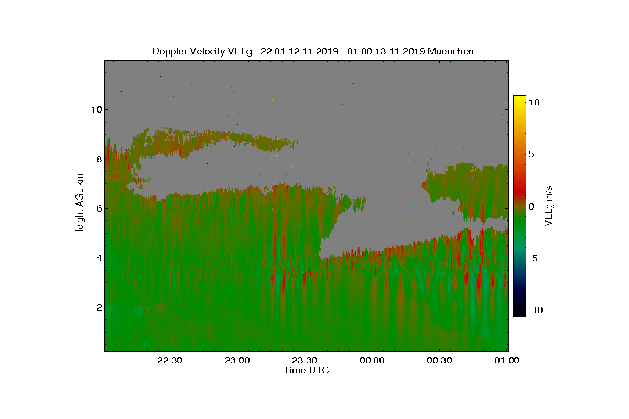This screenshot has width=629, height=419.
Task: Click the yellow top of the velocity colorbar
Action: click(519, 101)
